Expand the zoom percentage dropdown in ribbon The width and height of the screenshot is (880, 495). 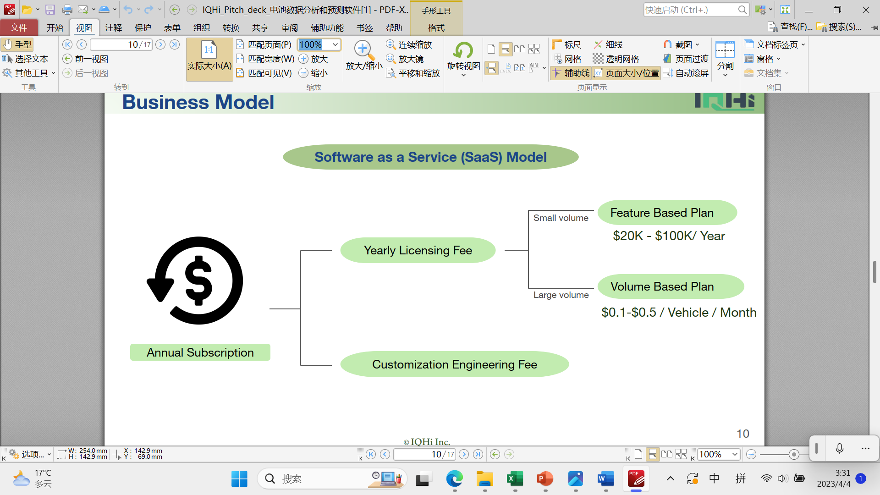(x=335, y=44)
